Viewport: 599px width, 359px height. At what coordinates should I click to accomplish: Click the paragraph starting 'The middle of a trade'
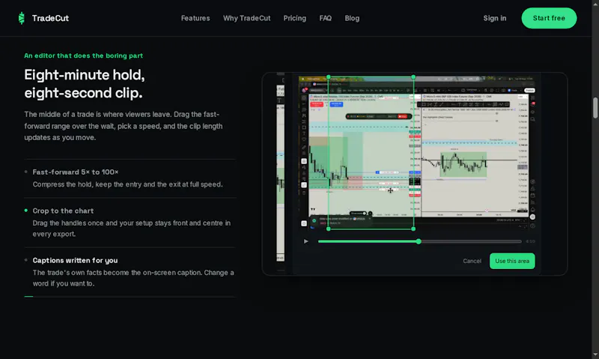point(124,126)
